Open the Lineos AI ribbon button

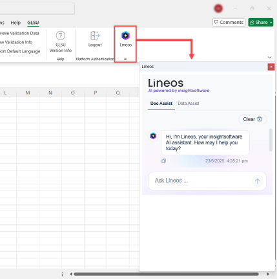(x=125, y=39)
